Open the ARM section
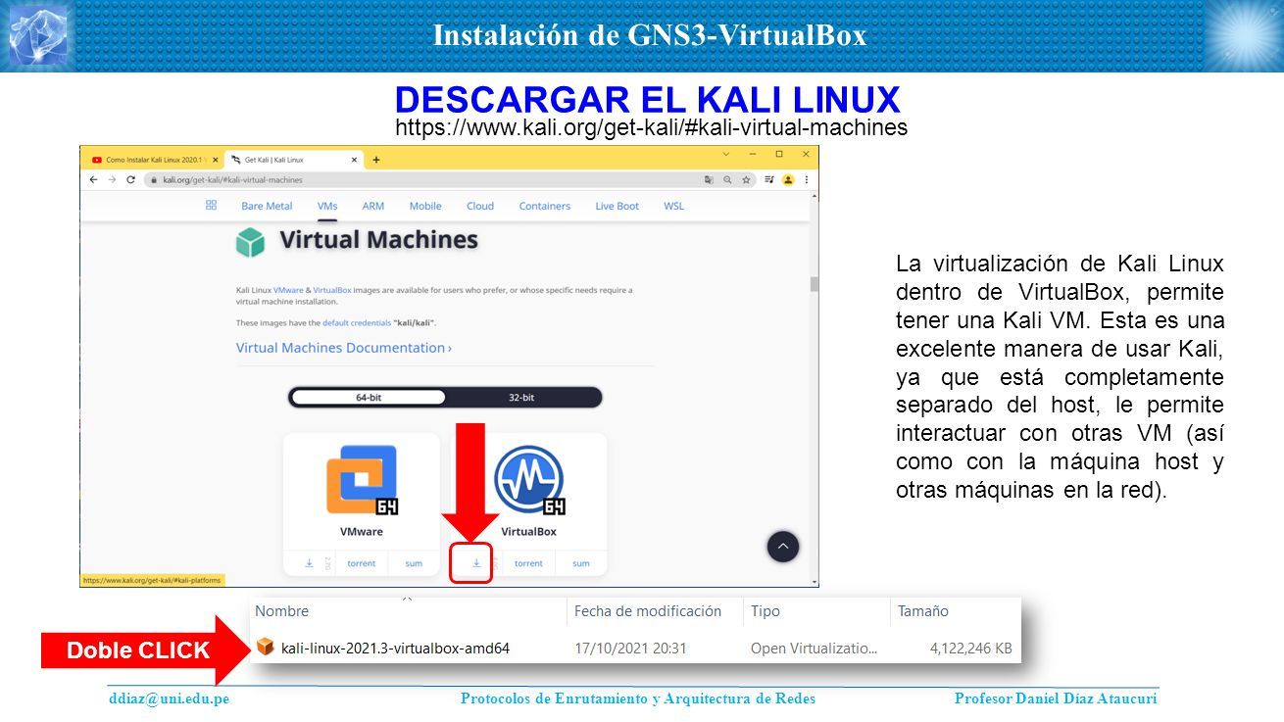This screenshot has height=722, width=1284. point(373,206)
